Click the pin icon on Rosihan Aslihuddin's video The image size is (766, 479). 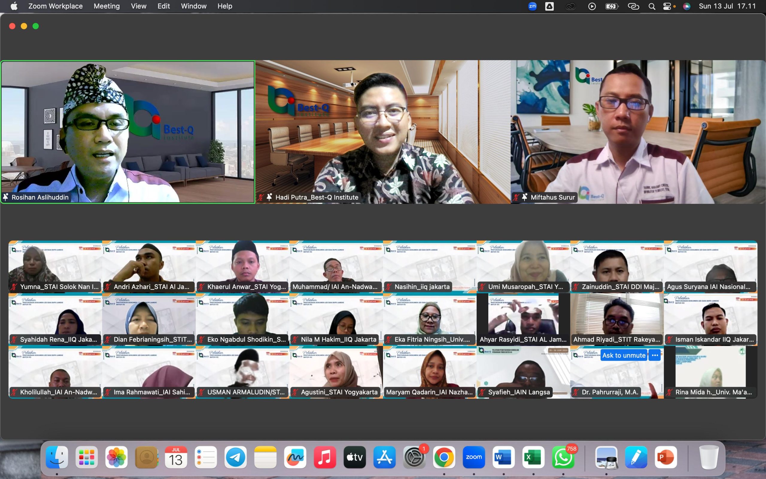click(x=6, y=197)
